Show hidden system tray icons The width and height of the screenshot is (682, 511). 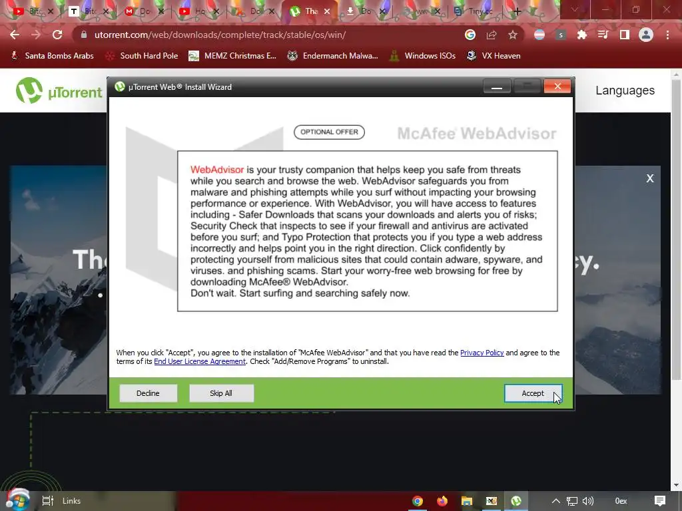pos(556,501)
